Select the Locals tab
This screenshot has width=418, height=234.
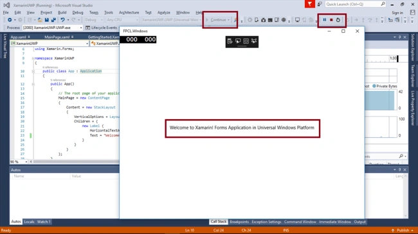click(29, 222)
